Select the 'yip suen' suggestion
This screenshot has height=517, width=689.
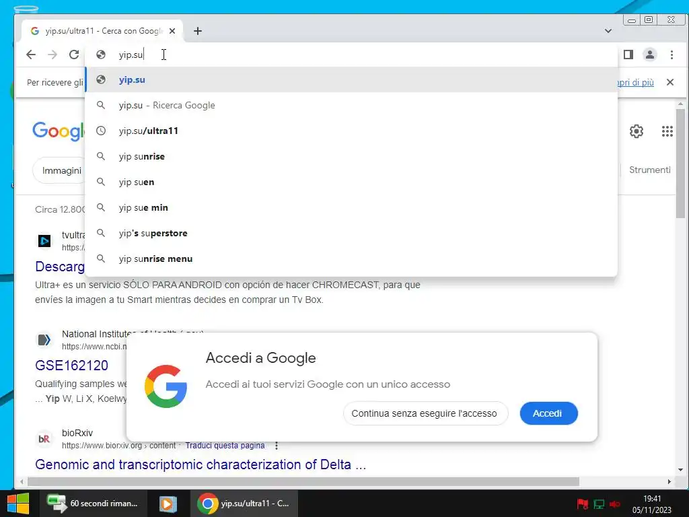pyautogui.click(x=351, y=182)
